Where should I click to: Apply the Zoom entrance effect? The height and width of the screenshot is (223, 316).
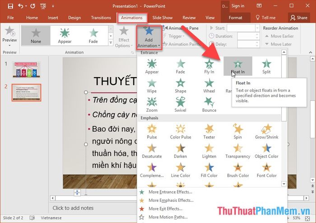pos(152,105)
